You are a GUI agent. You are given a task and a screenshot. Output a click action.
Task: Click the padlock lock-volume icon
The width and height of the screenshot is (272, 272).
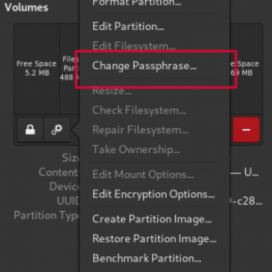pyautogui.click(x=31, y=130)
